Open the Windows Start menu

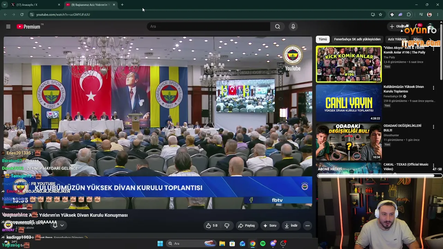[x=160, y=243]
